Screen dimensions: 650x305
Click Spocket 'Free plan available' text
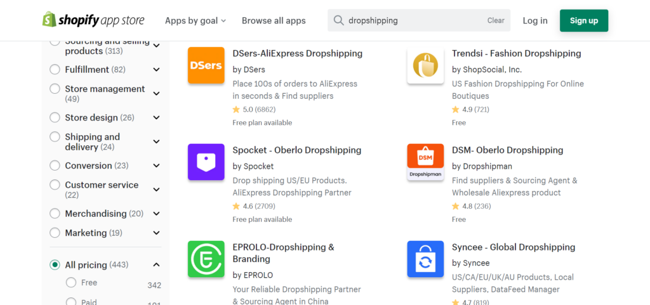(x=262, y=219)
